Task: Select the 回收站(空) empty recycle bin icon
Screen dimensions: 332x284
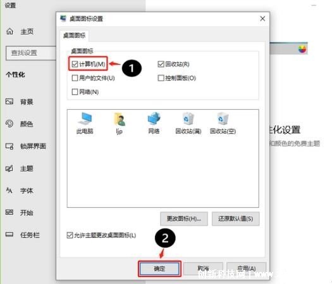Action: pyautogui.click(x=223, y=124)
